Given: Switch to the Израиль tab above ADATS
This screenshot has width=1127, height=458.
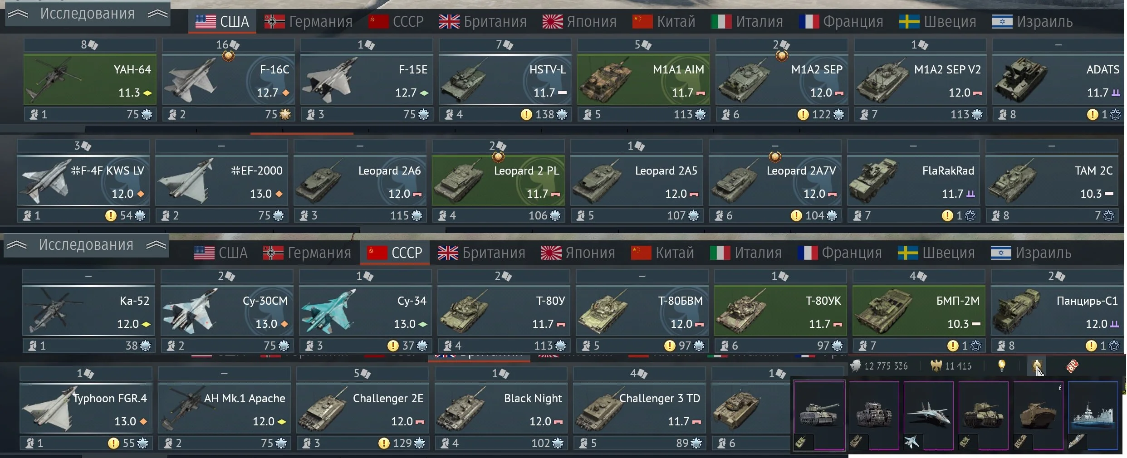Looking at the screenshot, I should coord(1032,21).
